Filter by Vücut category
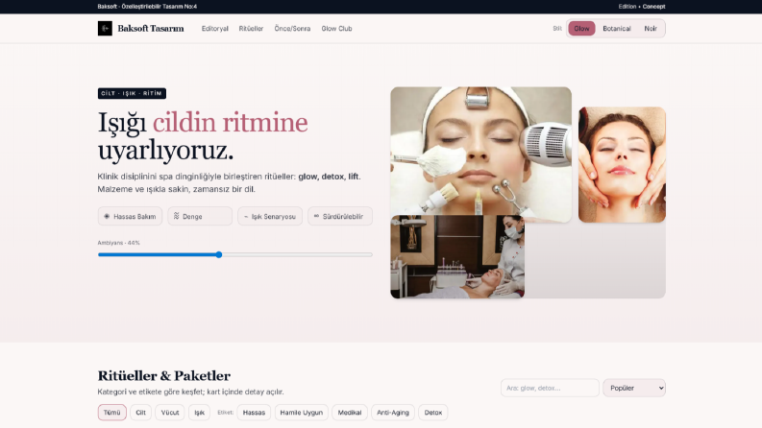The width and height of the screenshot is (762, 428). [x=170, y=413]
